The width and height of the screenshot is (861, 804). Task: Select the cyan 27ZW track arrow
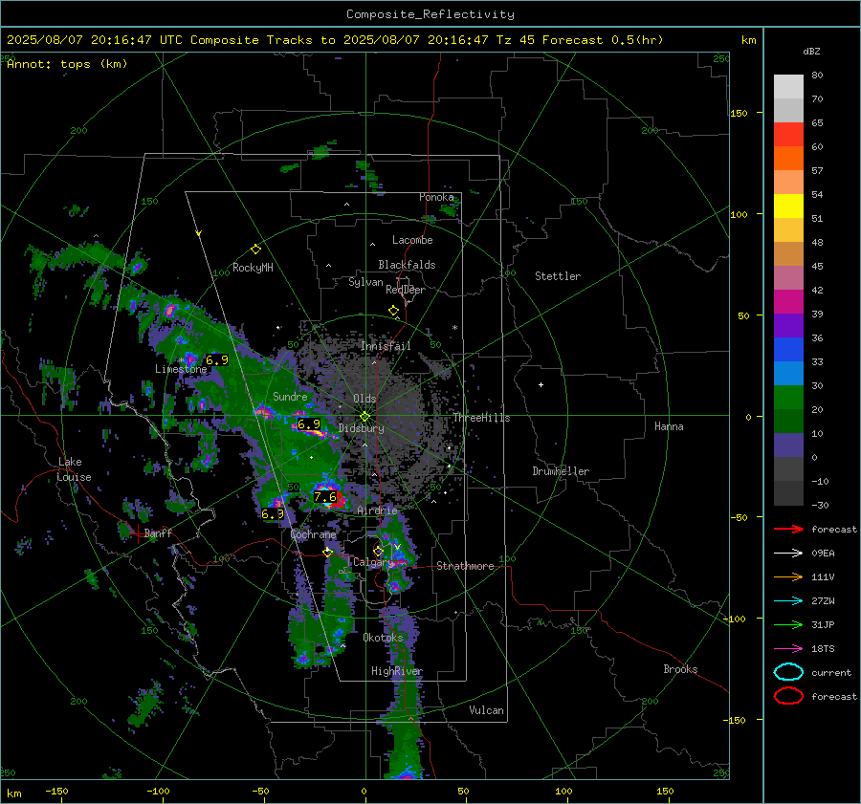pos(788,601)
